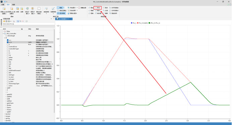Check the controlError checkbox
This screenshot has height=125, width=232.
8,47
